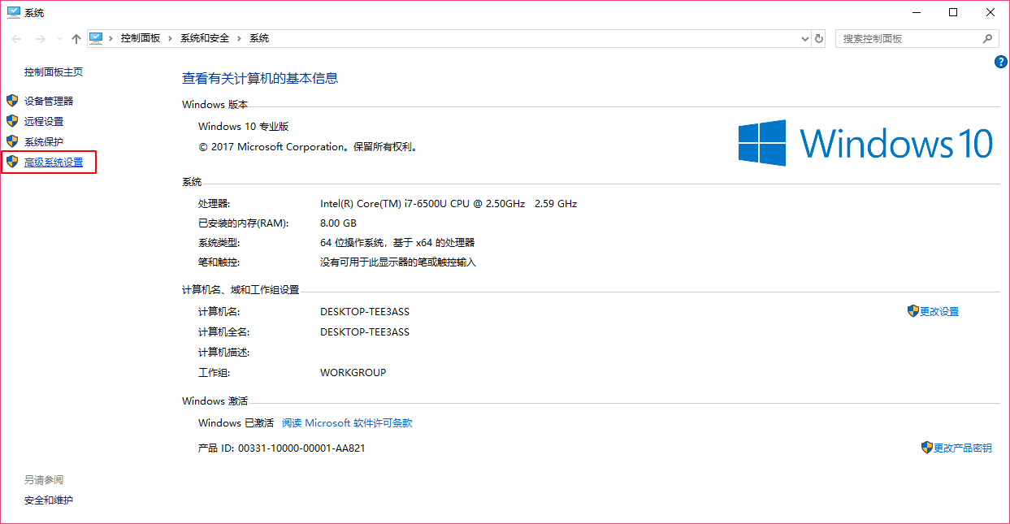
Task: Open the recent locations dropdown arrow
Action: click(59, 38)
